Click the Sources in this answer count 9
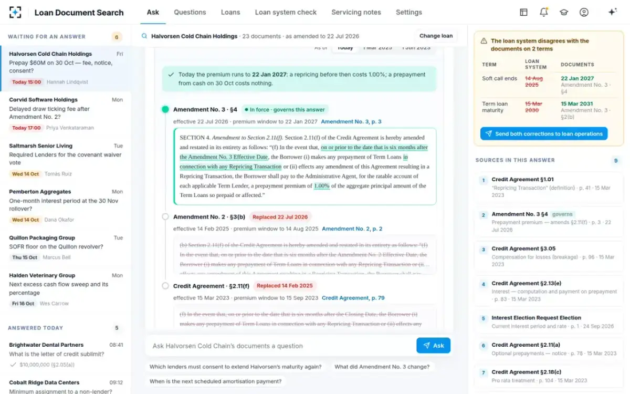630x394 pixels. [616, 160]
